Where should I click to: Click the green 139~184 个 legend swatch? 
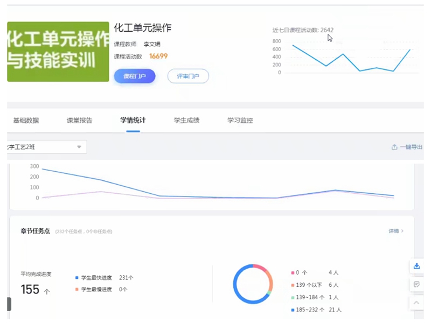293,298
